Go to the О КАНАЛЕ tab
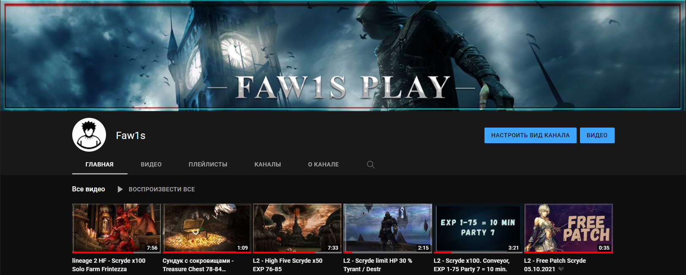This screenshot has height=275, width=686. [323, 164]
